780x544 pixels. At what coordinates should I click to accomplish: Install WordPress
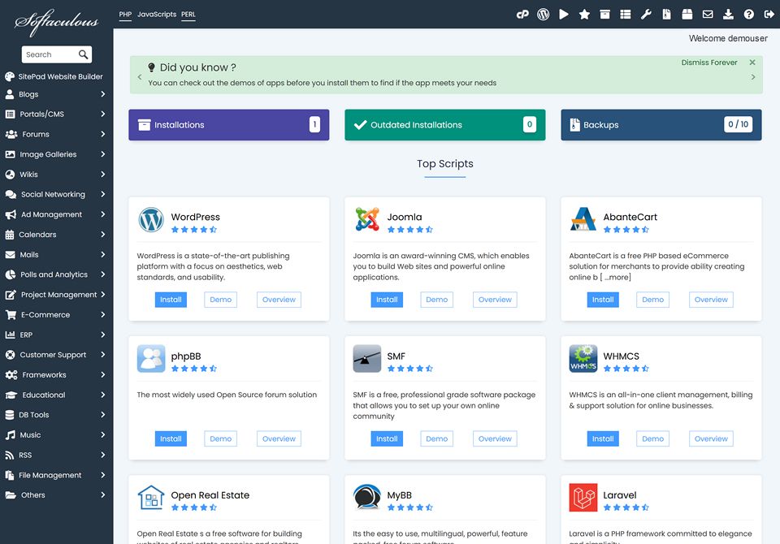171,300
